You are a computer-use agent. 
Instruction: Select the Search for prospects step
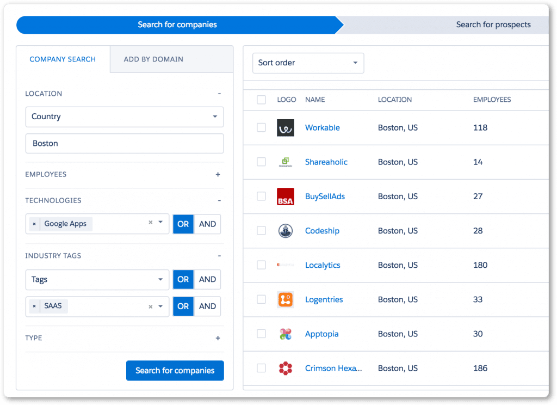pos(493,24)
